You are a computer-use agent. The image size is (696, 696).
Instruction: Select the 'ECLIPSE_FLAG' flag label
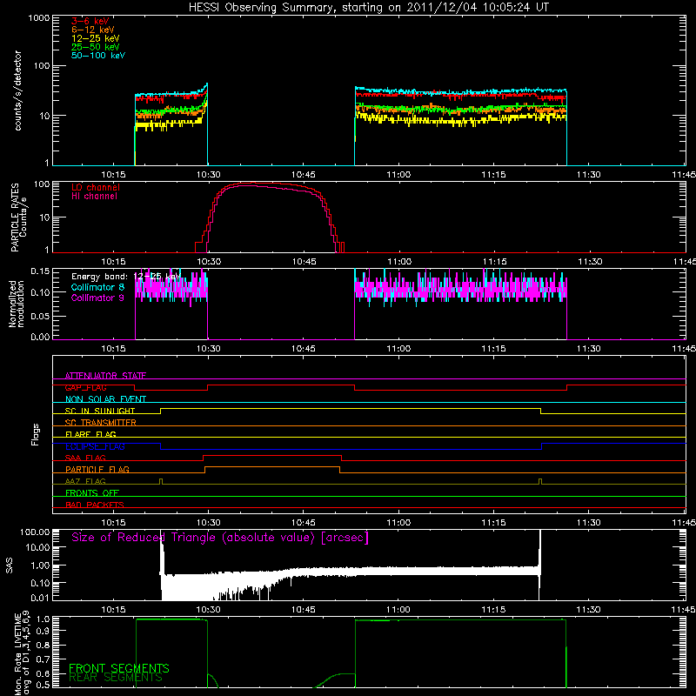(x=95, y=446)
